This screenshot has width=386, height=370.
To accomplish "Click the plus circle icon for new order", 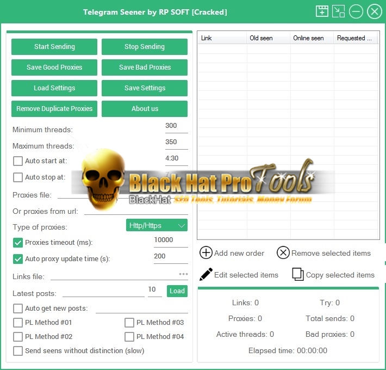I will [206, 253].
